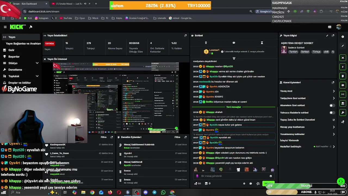Click the hourglass icon atop chat
Viewport: 348px width, 196px height.
[x=262, y=43]
